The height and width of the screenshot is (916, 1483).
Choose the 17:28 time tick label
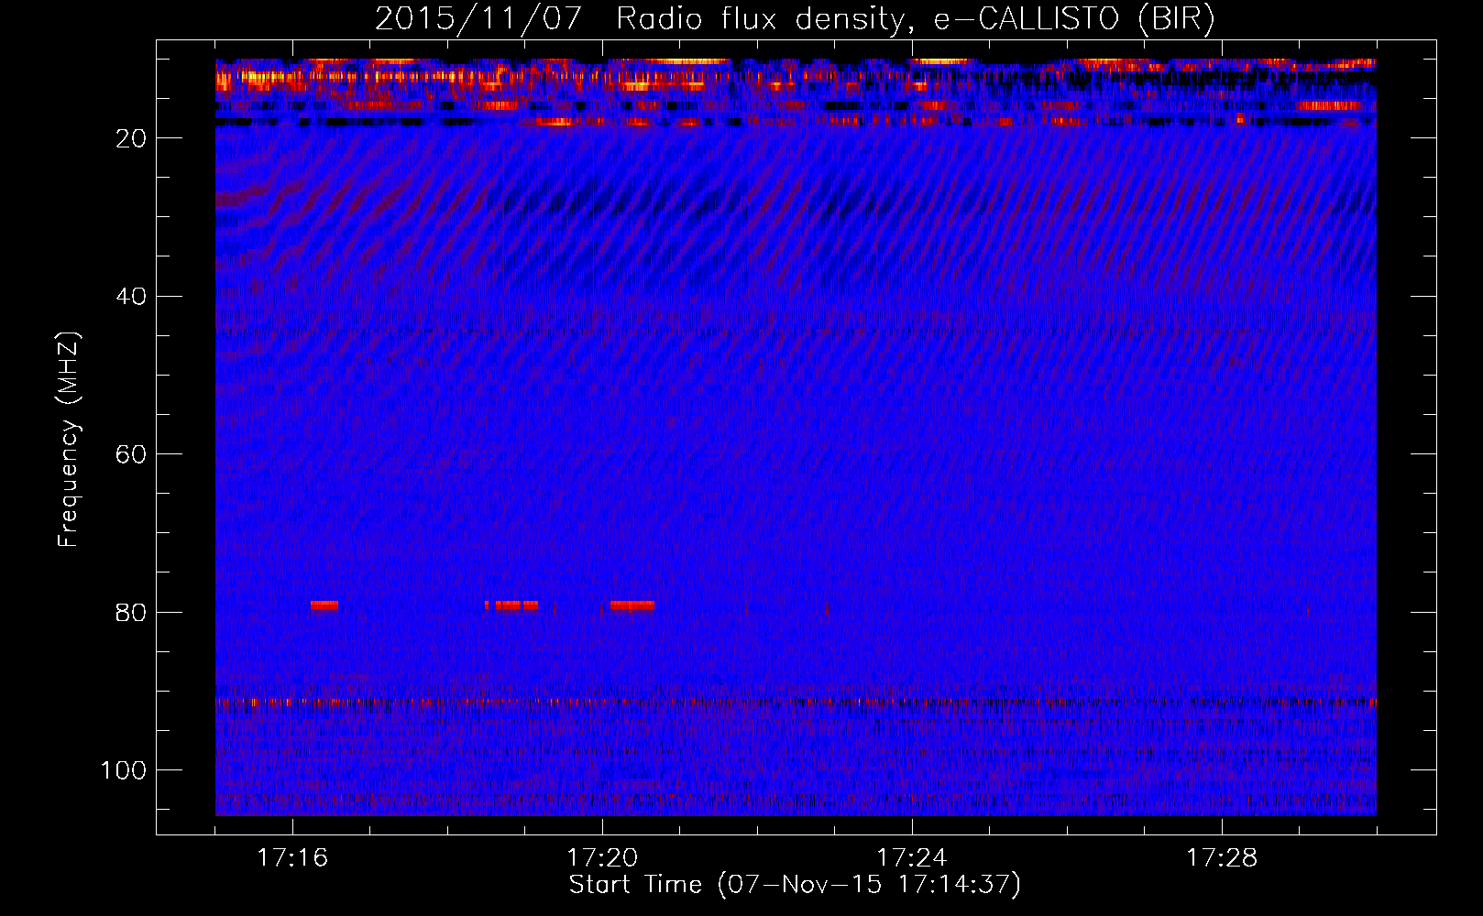pos(1222,858)
